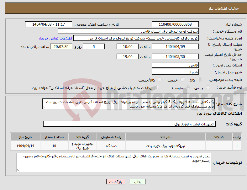Select the خدمت radio button
The width and height of the screenshot is (247, 190).
click(182, 80)
